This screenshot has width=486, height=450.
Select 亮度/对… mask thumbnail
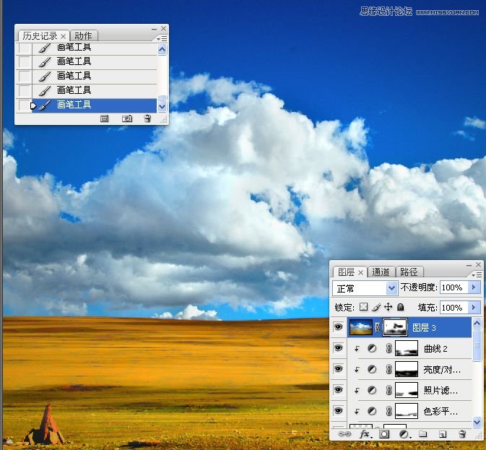tap(407, 369)
